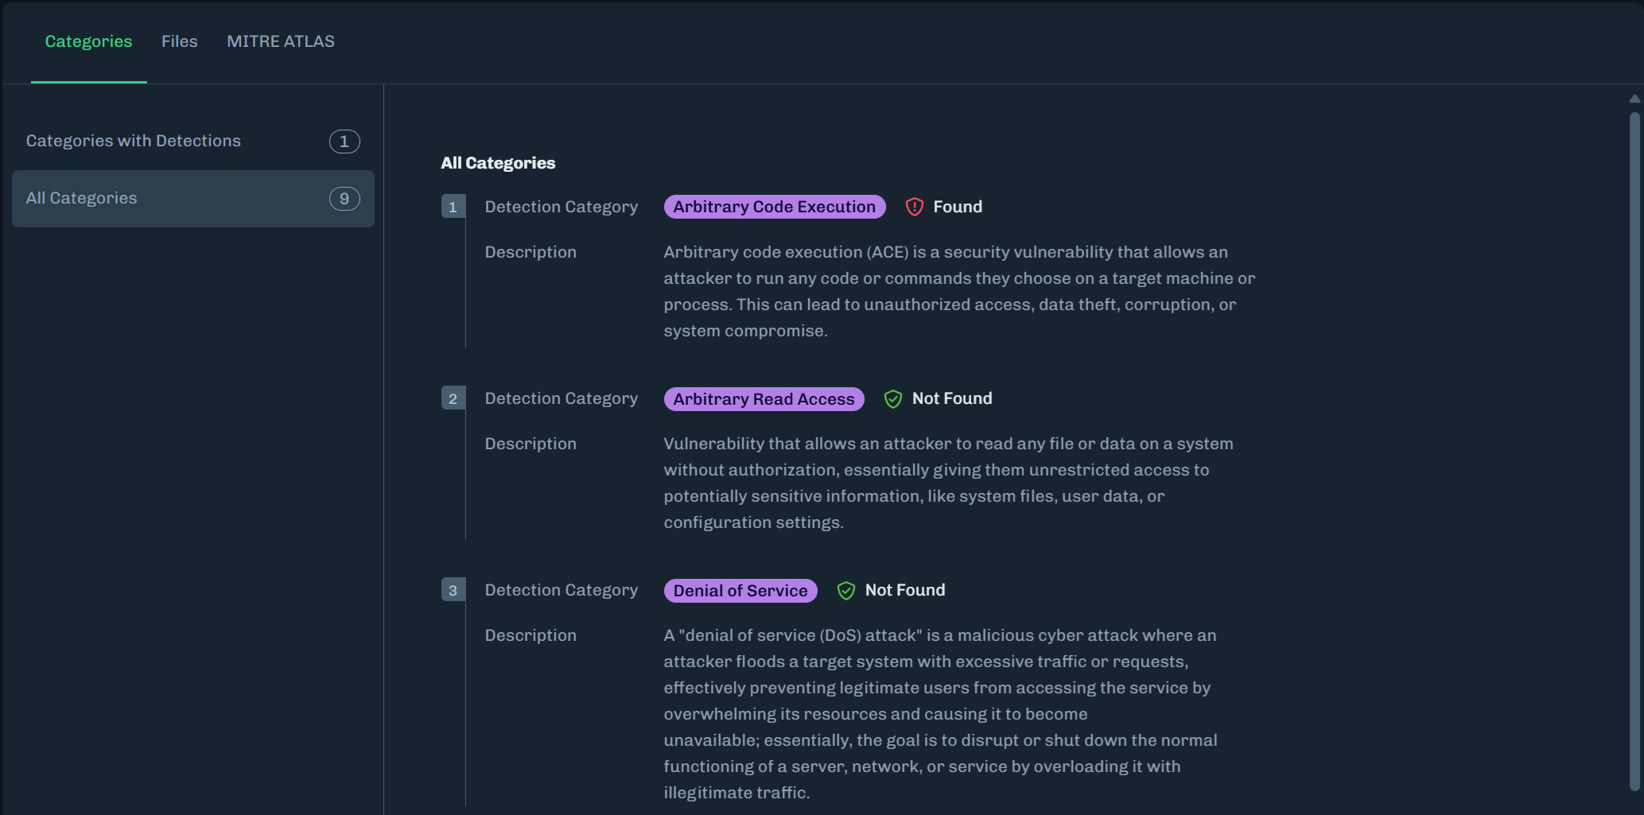The width and height of the screenshot is (1644, 815).
Task: Click the red Found shield icon
Action: [915, 207]
